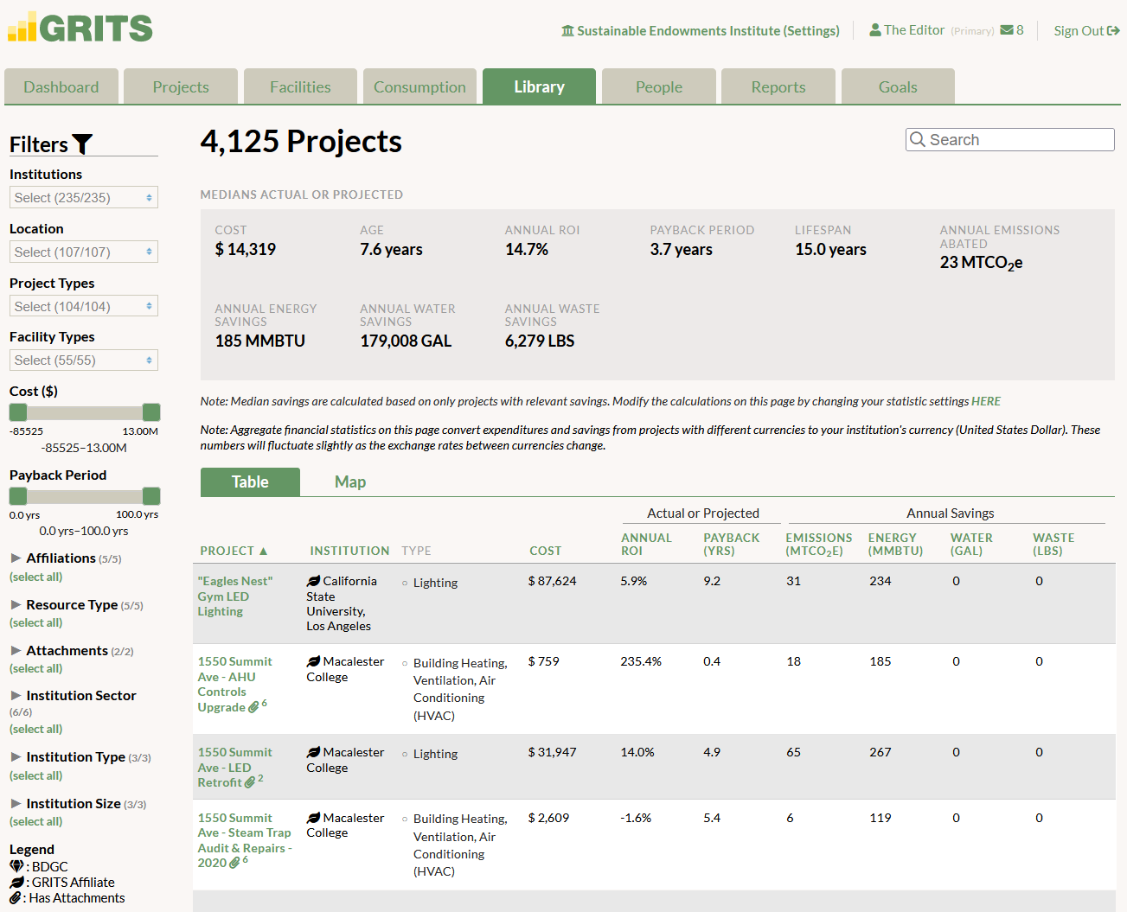The height and width of the screenshot is (912, 1127).
Task: Select the People tab
Action: click(x=659, y=86)
